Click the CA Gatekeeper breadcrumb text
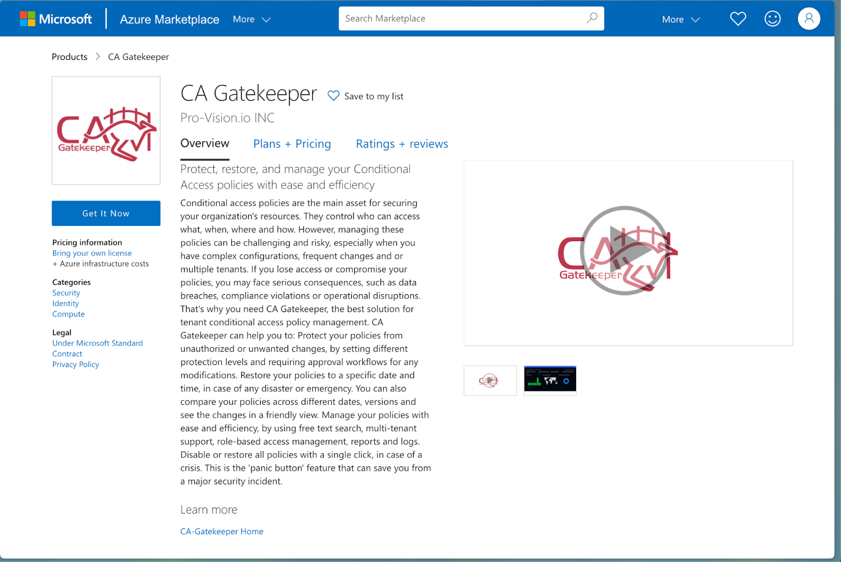 coord(138,57)
